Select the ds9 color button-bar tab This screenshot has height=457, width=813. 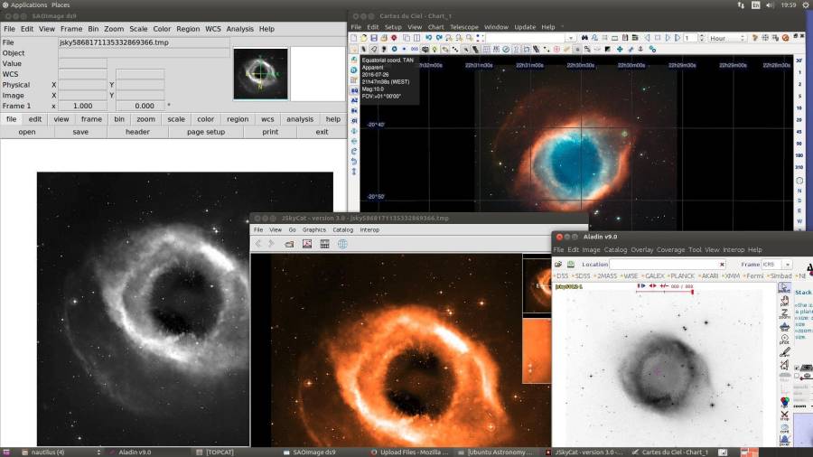pyautogui.click(x=205, y=119)
